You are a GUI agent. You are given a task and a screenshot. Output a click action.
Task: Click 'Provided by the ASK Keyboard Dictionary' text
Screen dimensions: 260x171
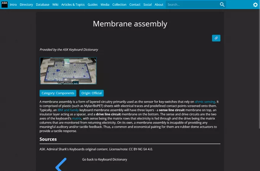(x=69, y=50)
